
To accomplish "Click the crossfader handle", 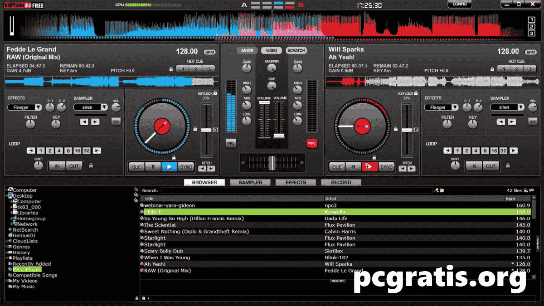I will tap(272, 162).
